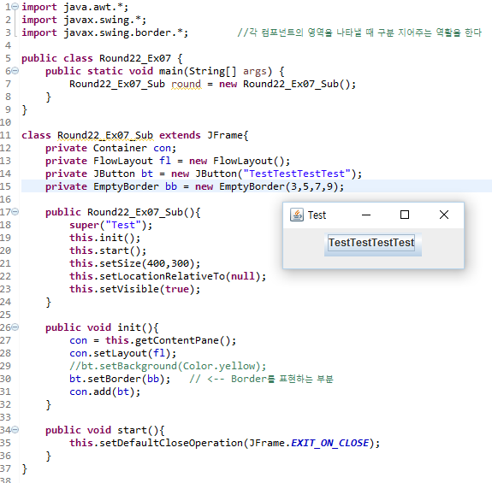The height and width of the screenshot is (483, 492).
Task: Click line number 15 in the gutter
Action: click(5, 186)
